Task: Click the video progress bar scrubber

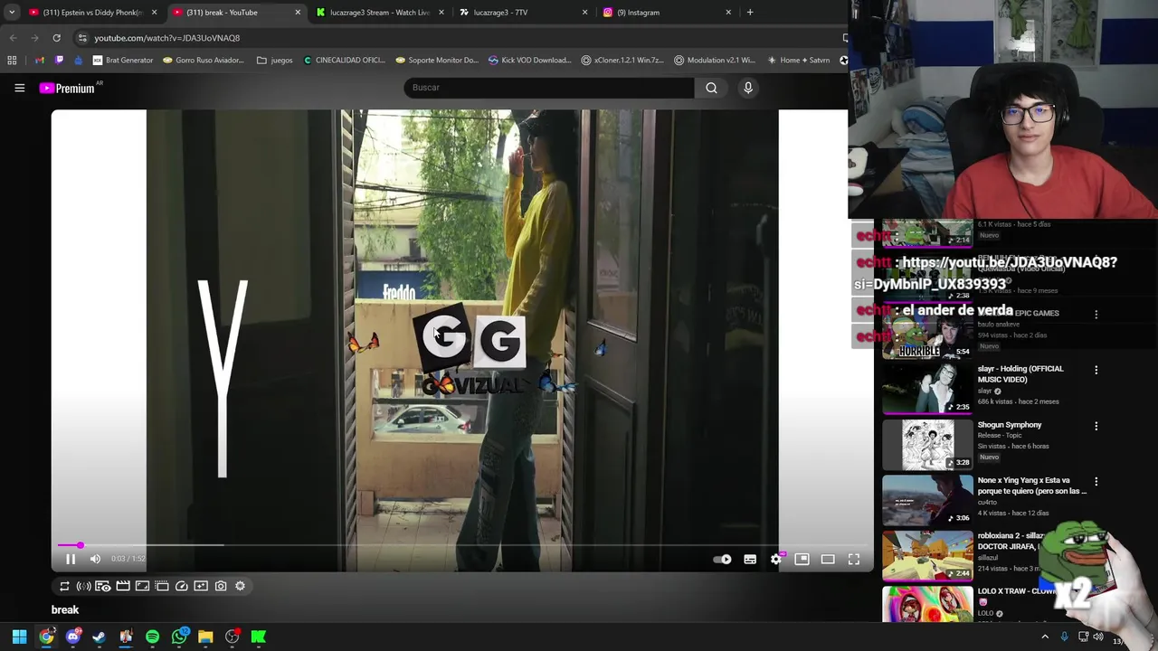Action: 80,545
